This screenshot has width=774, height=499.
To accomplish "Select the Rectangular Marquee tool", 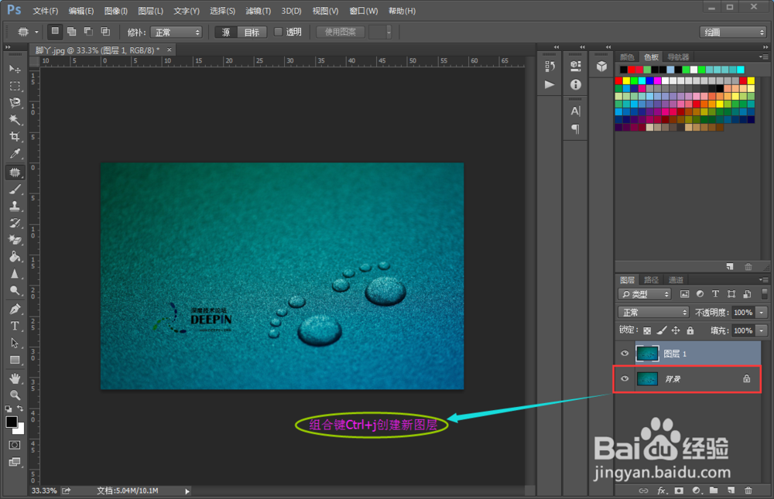I will (x=15, y=86).
